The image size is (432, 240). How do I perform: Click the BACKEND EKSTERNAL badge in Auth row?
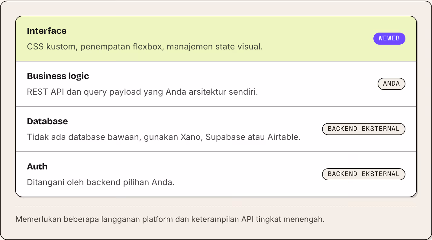pyautogui.click(x=363, y=174)
